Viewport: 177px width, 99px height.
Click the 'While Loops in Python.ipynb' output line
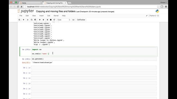click(x=49, y=40)
